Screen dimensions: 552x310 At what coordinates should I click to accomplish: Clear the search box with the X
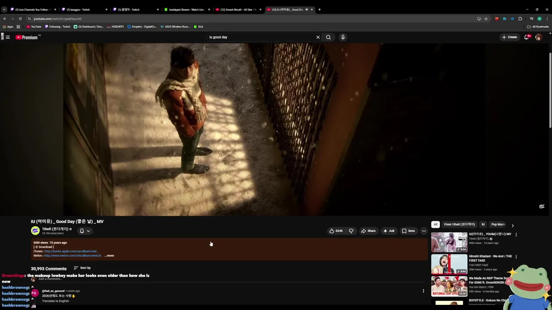(318, 37)
